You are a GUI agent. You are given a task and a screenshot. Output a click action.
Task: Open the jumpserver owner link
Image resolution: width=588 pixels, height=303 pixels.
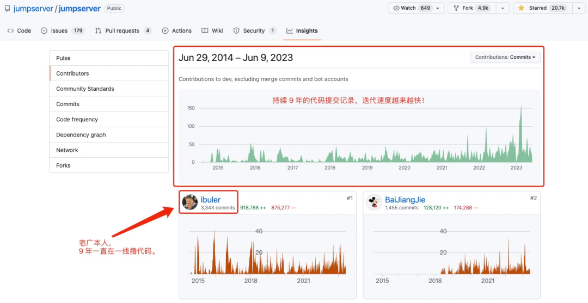(33, 8)
